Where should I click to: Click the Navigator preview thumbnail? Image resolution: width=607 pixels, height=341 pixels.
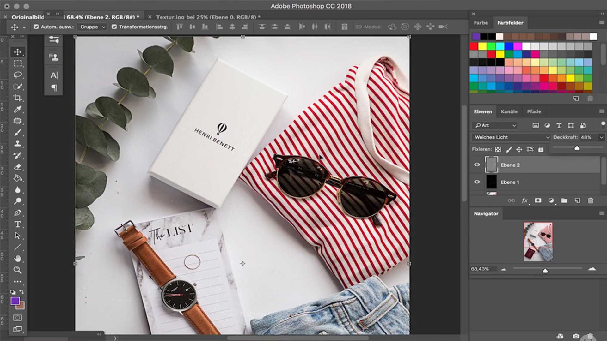click(x=538, y=242)
